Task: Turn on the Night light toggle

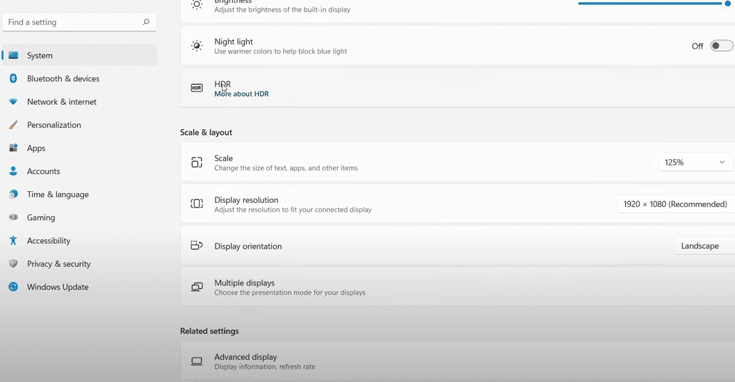Action: pyautogui.click(x=721, y=46)
